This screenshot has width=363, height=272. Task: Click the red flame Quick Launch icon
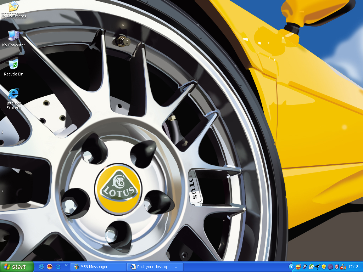click(50, 267)
